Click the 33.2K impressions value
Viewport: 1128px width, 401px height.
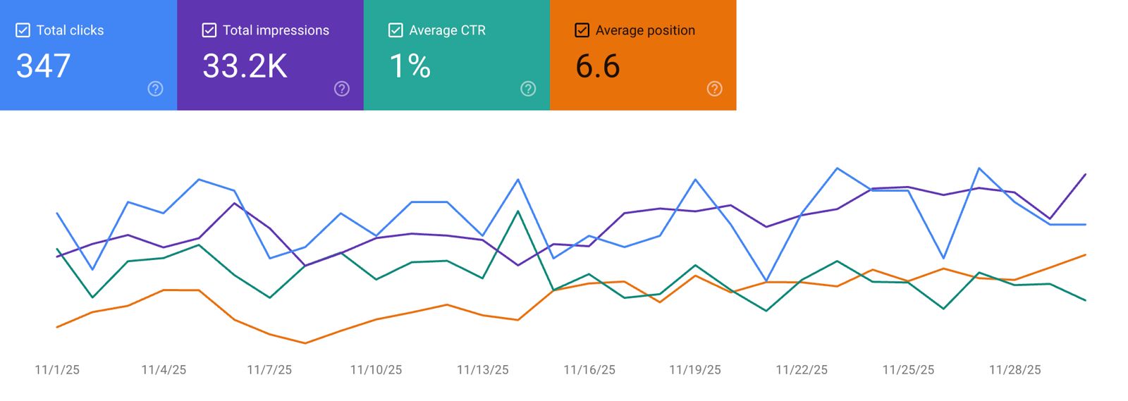245,66
